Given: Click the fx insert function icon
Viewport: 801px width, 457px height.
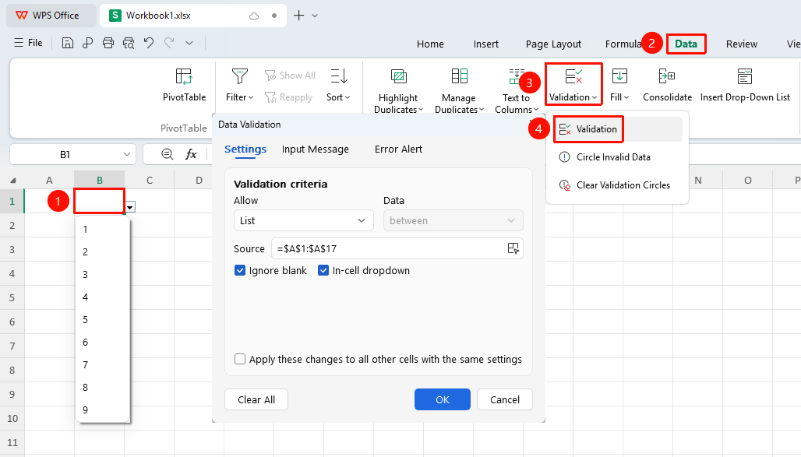Looking at the screenshot, I should [191, 154].
